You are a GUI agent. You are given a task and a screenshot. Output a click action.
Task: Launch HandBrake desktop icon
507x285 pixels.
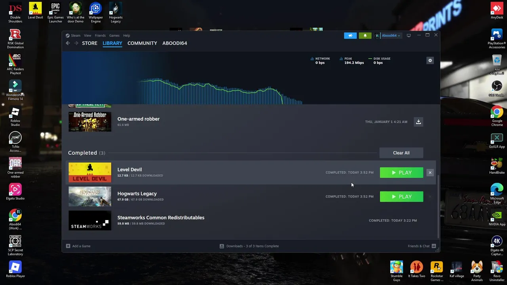[497, 166]
